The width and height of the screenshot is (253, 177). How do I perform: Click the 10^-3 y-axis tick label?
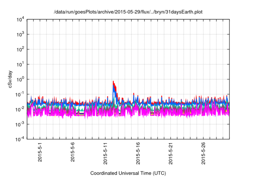[19, 124]
